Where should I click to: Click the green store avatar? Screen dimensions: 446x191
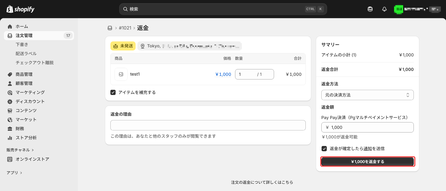(x=398, y=9)
